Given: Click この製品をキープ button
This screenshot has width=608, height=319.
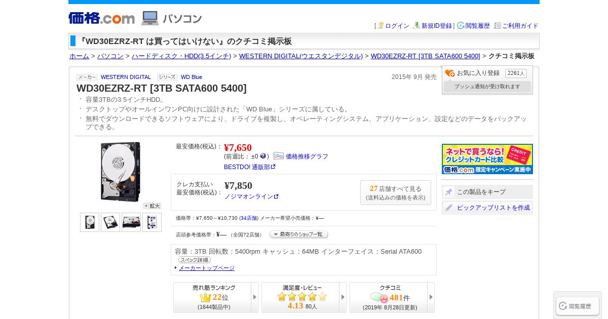Looking at the screenshot, I should click(487, 192).
